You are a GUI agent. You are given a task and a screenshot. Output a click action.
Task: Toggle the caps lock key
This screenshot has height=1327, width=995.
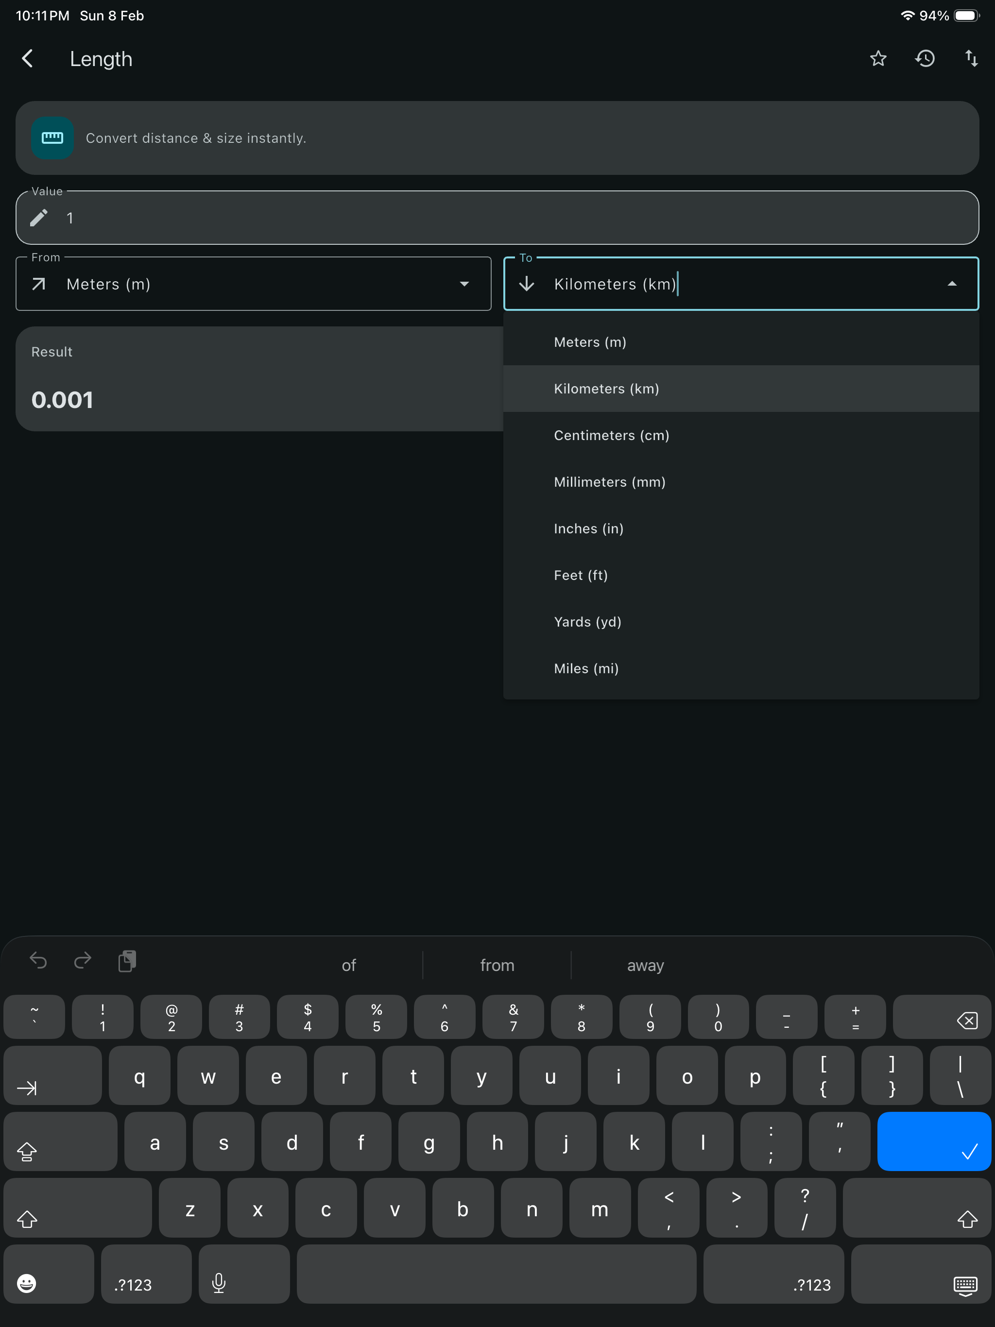click(x=61, y=1141)
